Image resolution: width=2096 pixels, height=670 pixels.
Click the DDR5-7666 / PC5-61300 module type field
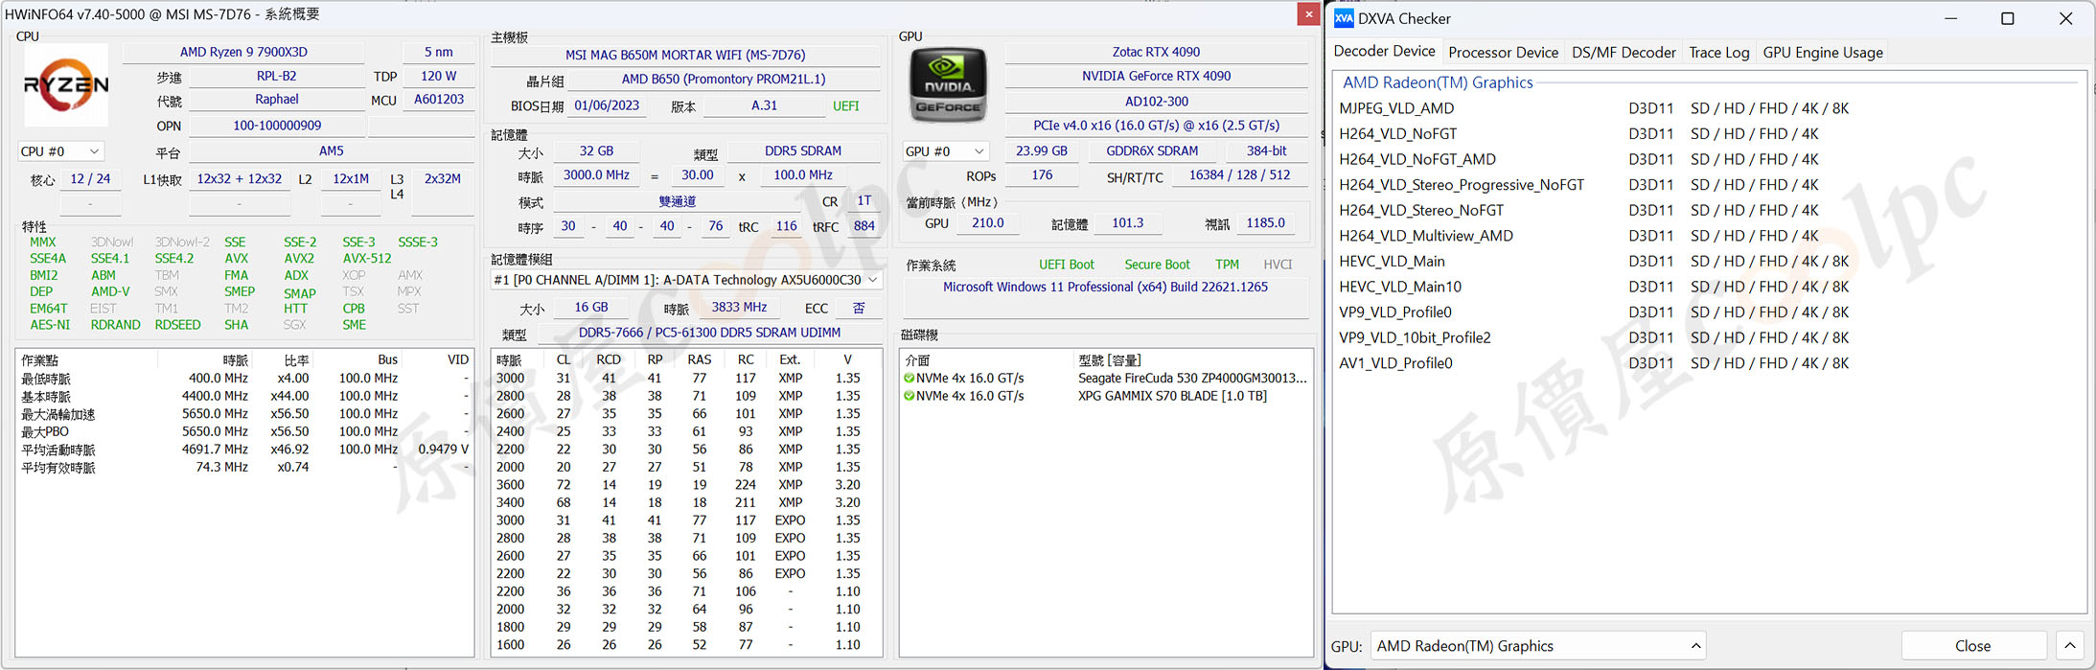point(709,333)
